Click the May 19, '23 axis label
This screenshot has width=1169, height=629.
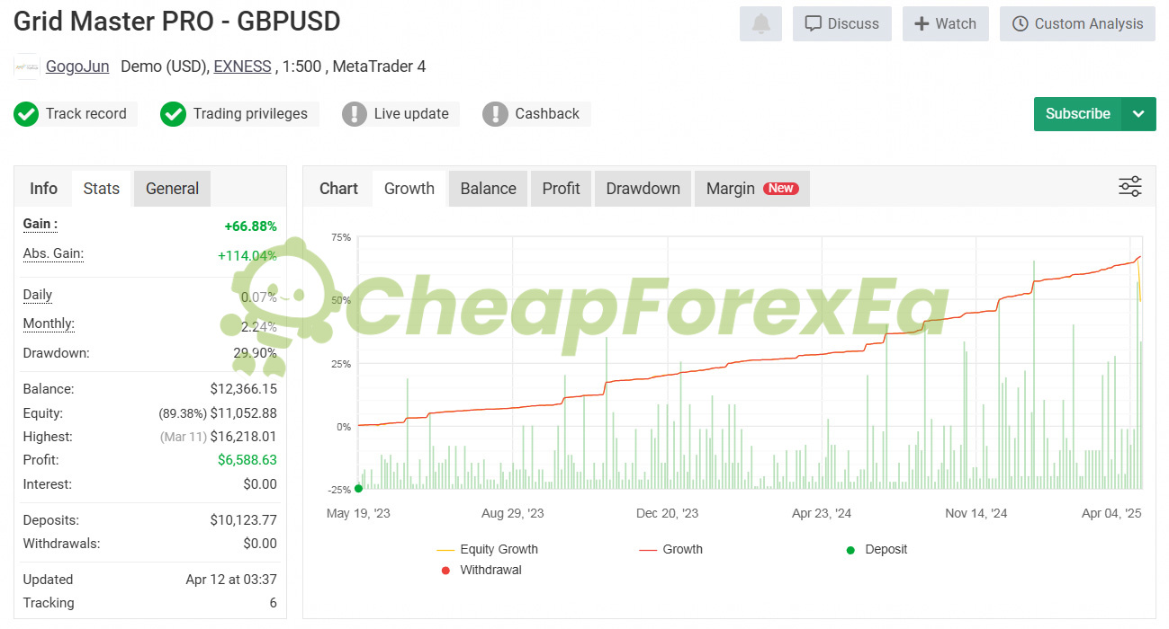tap(357, 513)
